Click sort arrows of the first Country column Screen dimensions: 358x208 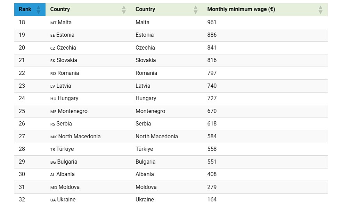point(124,10)
